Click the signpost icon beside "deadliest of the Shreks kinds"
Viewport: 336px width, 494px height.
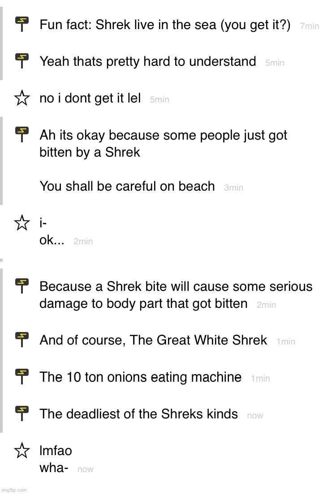click(x=22, y=413)
